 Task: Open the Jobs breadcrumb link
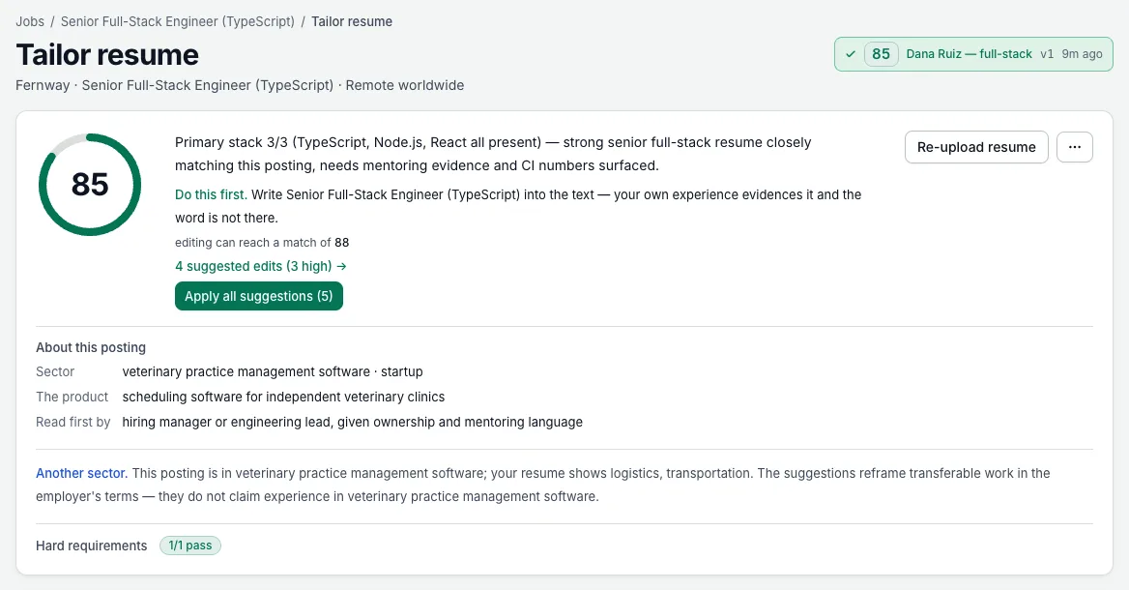click(30, 21)
